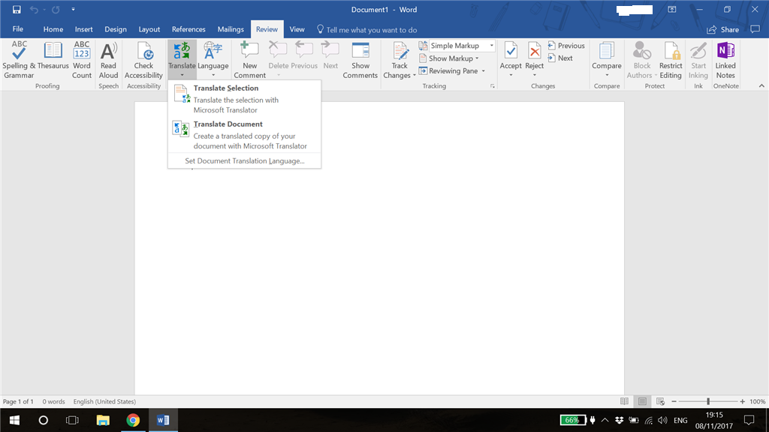Insert a New Comment

click(249, 60)
